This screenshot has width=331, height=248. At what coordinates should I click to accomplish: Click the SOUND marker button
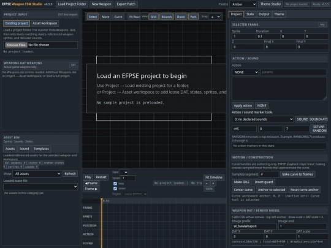point(302,119)
